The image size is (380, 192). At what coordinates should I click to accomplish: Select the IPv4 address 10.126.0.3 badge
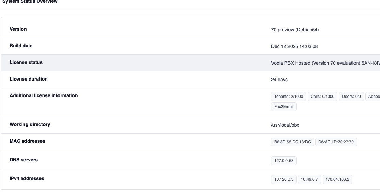pos(284,179)
